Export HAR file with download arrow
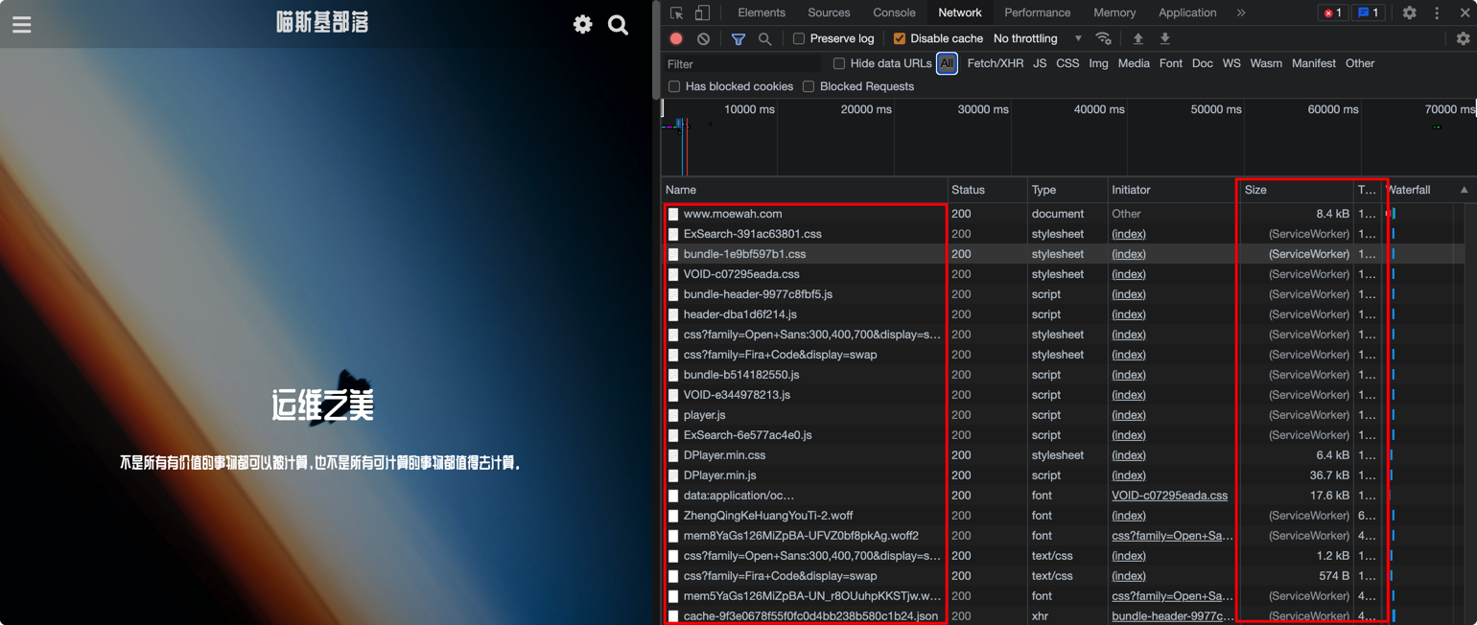 coord(1164,38)
